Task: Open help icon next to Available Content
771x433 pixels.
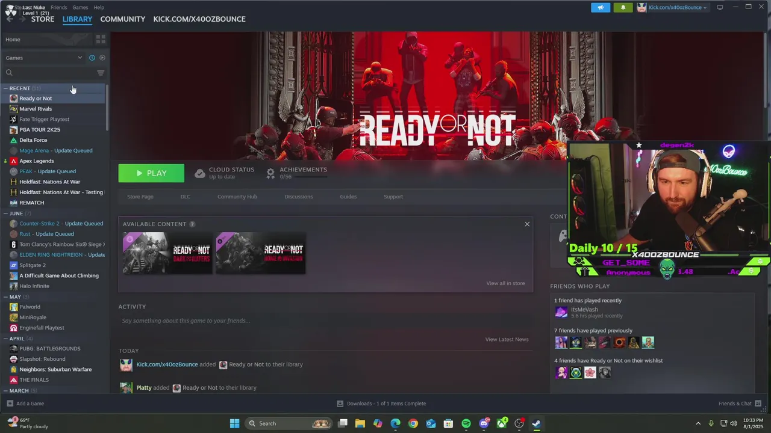Action: pos(192,224)
